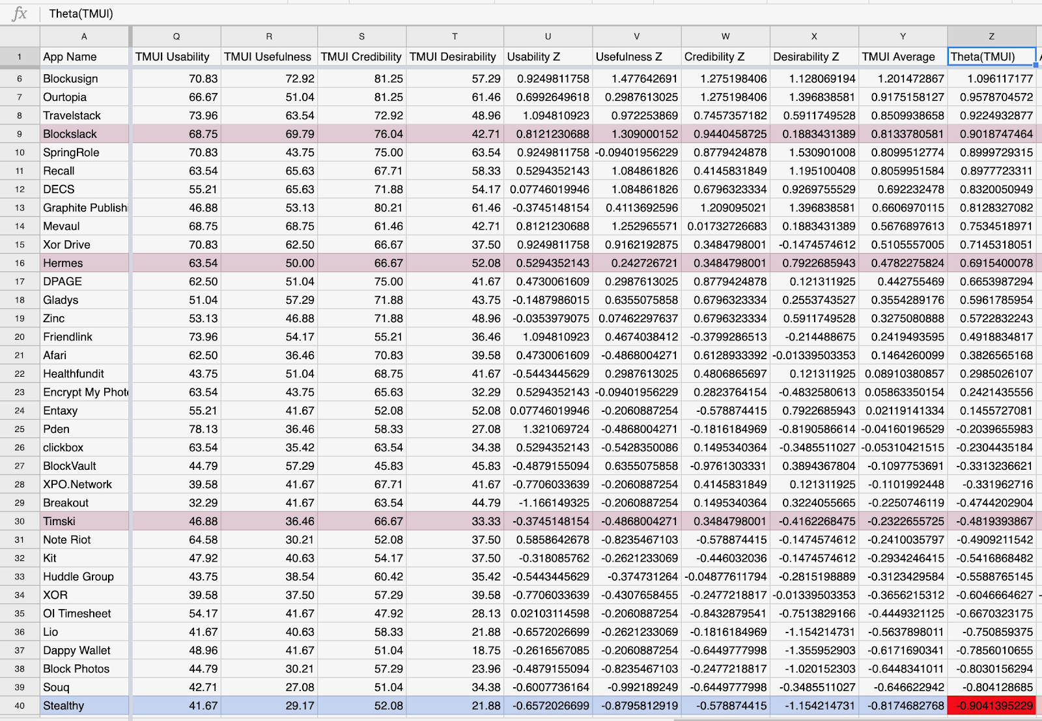Select the "Blockusign" app name cell

[84, 79]
